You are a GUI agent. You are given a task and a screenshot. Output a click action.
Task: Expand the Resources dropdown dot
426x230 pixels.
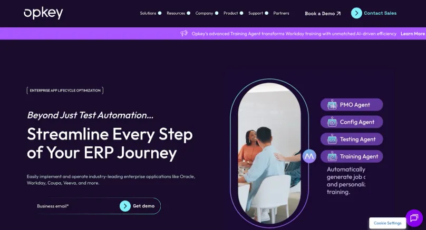click(x=189, y=13)
